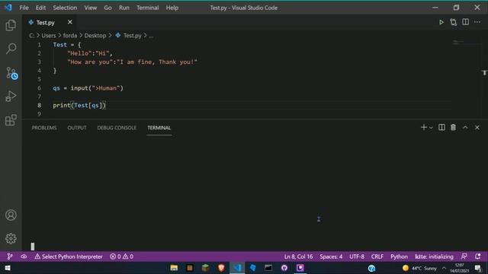The height and width of the screenshot is (274, 488).
Task: Switch to the Terminal panel tab
Action: pos(159,128)
